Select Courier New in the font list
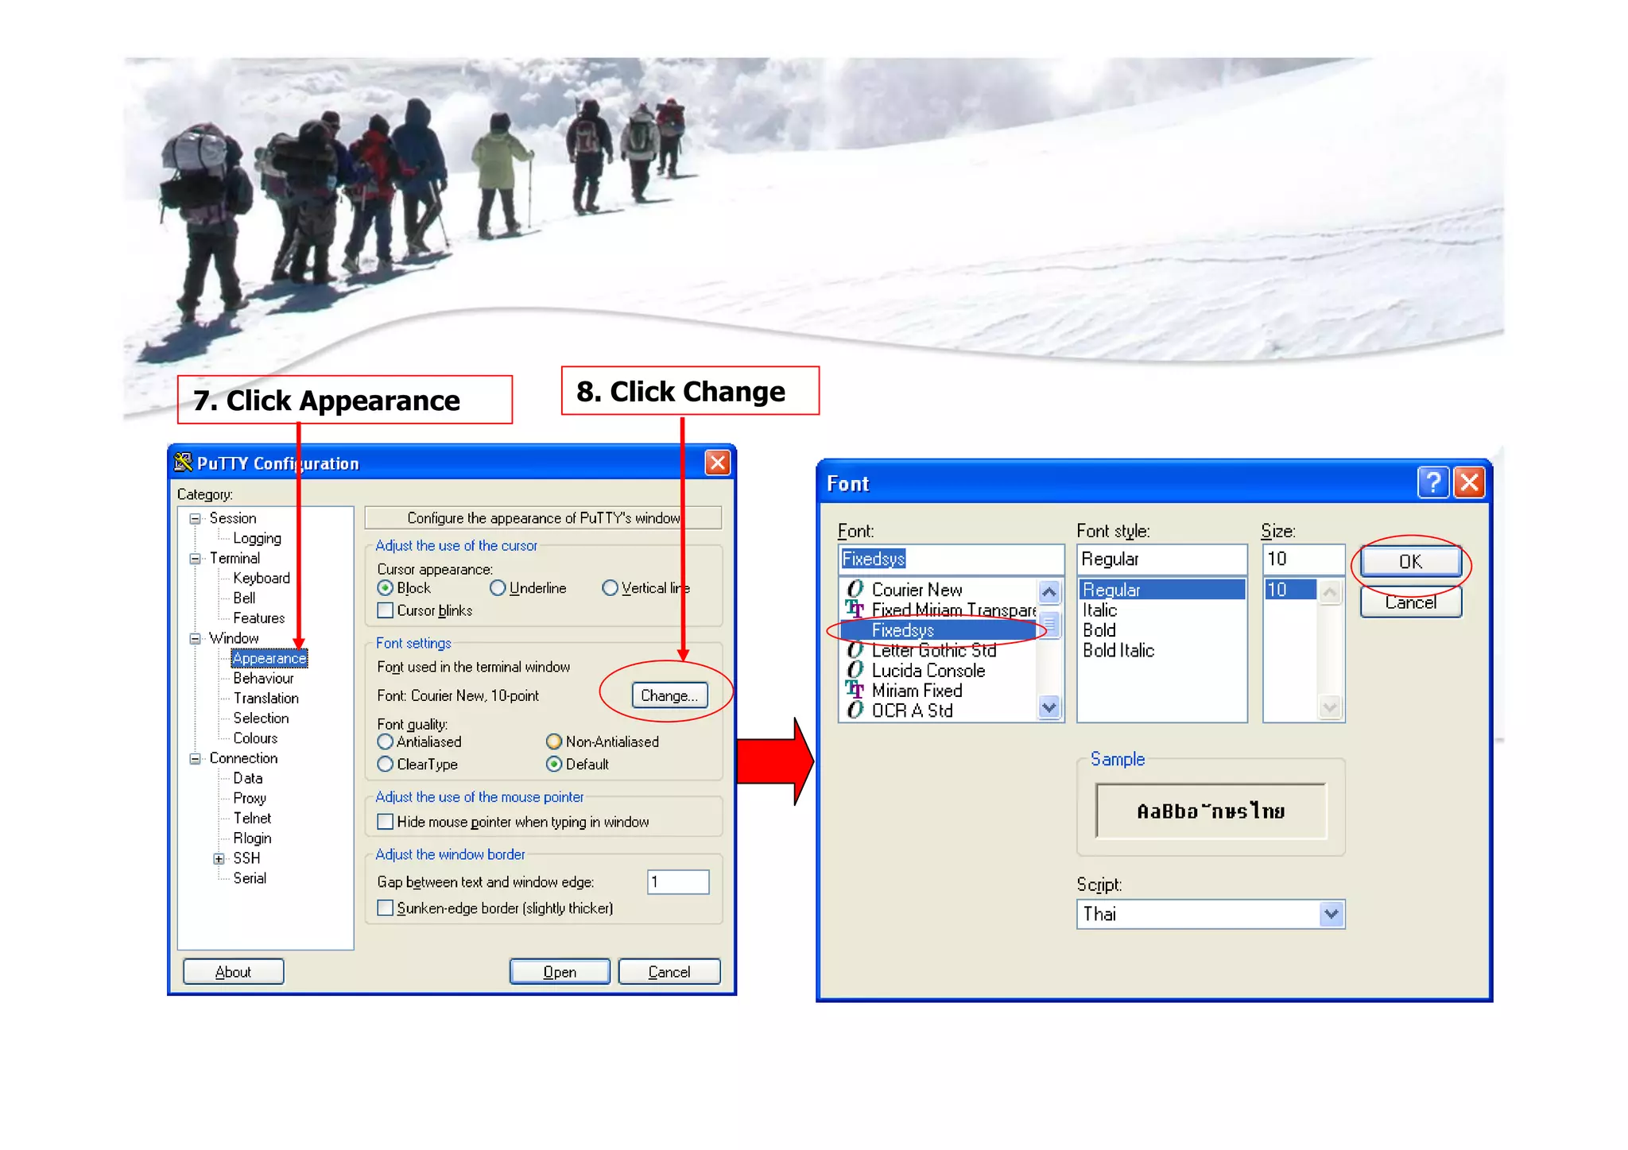Screen dimensions: 1628x1150 coord(917,590)
